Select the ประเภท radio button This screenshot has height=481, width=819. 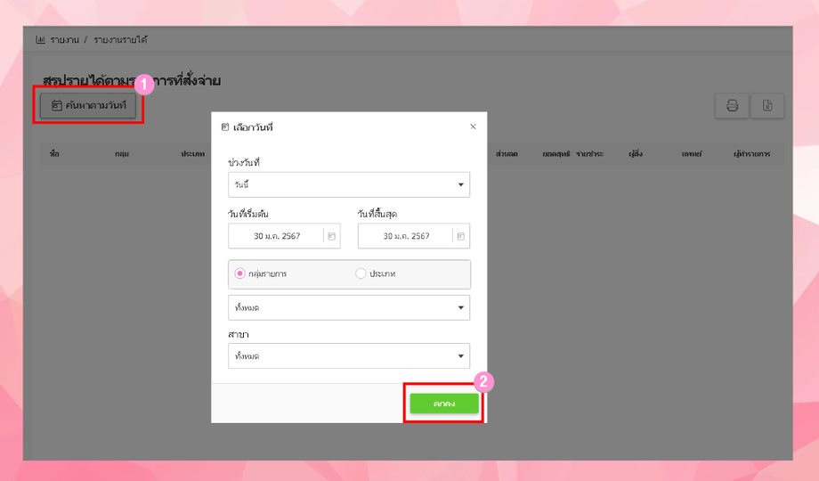pos(361,273)
